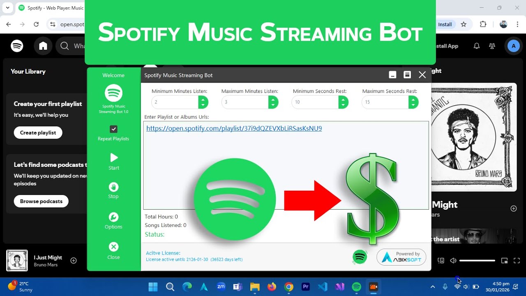The image size is (526, 296).
Task: Click the 'Songs Listened: 0' text
Action: click(x=166, y=225)
